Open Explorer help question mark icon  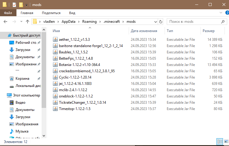tap(227, 13)
